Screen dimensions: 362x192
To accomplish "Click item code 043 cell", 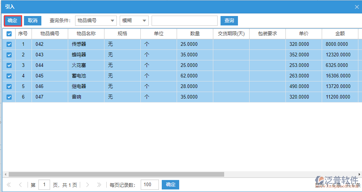I will point(50,55).
